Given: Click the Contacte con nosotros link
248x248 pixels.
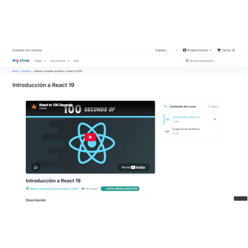Looking at the screenshot, I should tap(27, 50).
